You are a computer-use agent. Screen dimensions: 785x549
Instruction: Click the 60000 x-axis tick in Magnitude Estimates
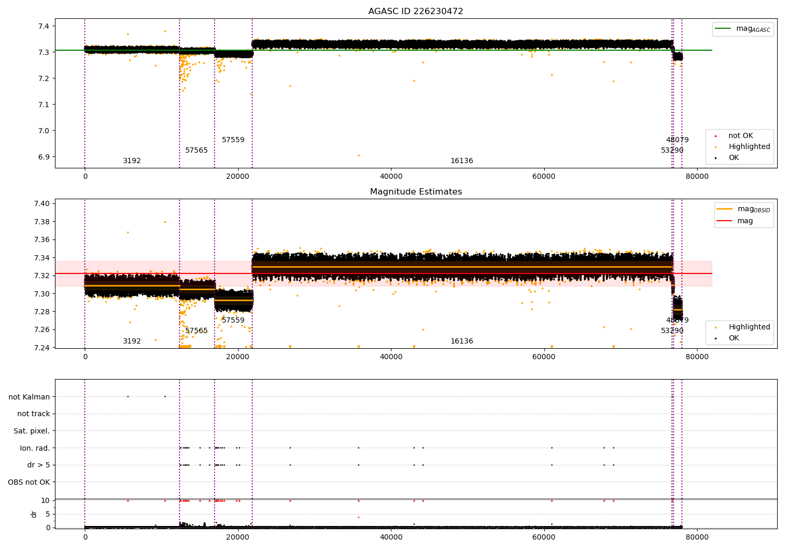point(544,357)
